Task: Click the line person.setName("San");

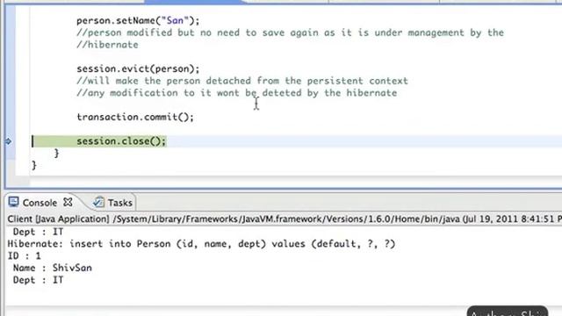Action: click(x=138, y=20)
